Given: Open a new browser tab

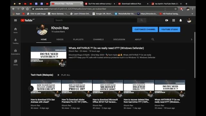Looking at the screenshot, I should coord(186,4).
